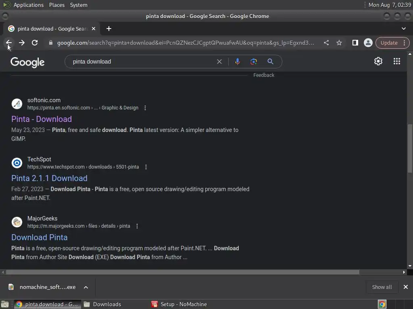Screen dimensions: 413x309
Task: Switch to the Downloads window in taskbar
Action: [x=103, y=304]
